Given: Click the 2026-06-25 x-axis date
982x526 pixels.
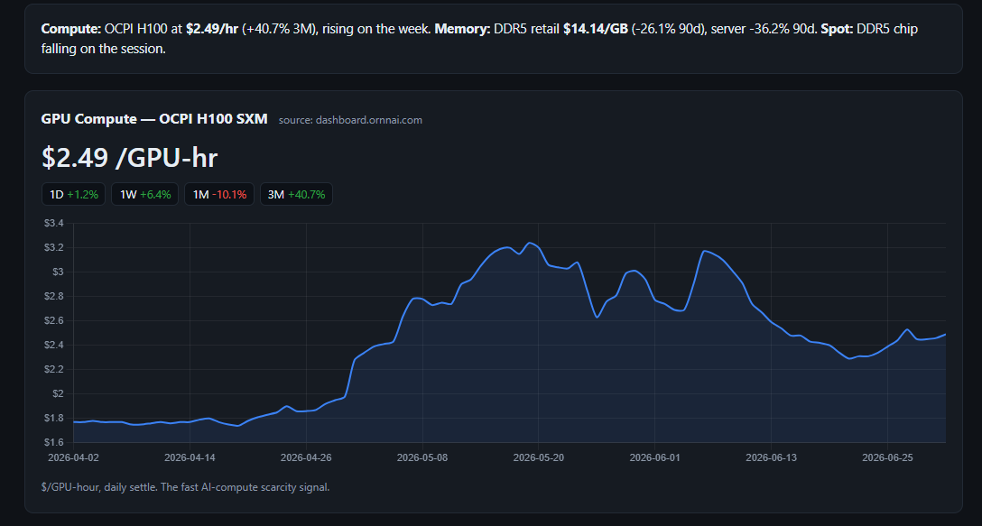Looking at the screenshot, I should (x=888, y=457).
